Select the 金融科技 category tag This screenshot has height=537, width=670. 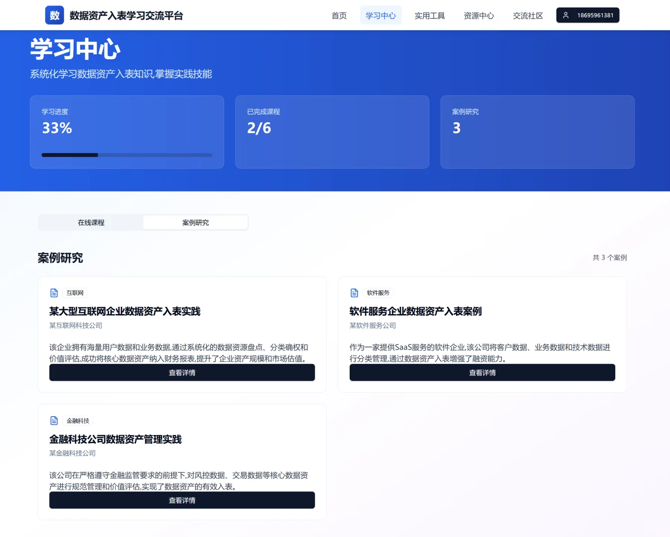77,420
